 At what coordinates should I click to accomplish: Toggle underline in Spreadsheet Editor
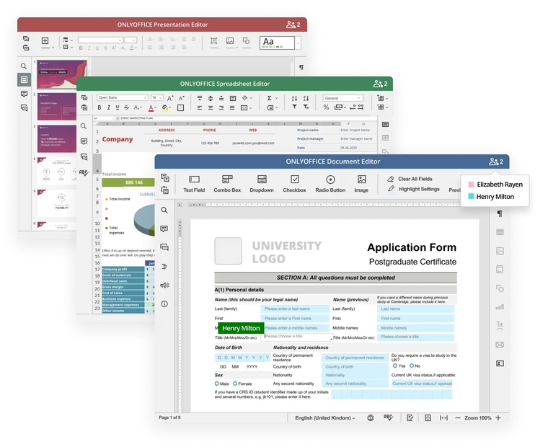(x=118, y=107)
